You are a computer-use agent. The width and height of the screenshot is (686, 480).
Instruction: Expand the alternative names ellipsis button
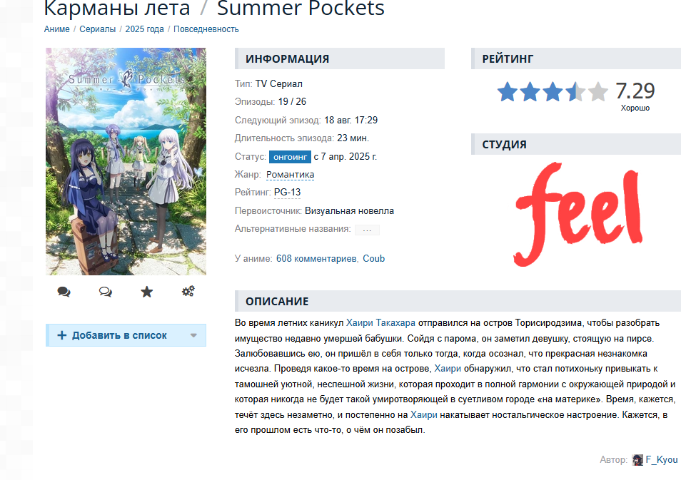(367, 230)
